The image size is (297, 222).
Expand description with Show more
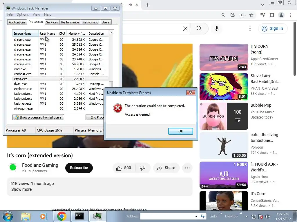[x=21, y=189]
